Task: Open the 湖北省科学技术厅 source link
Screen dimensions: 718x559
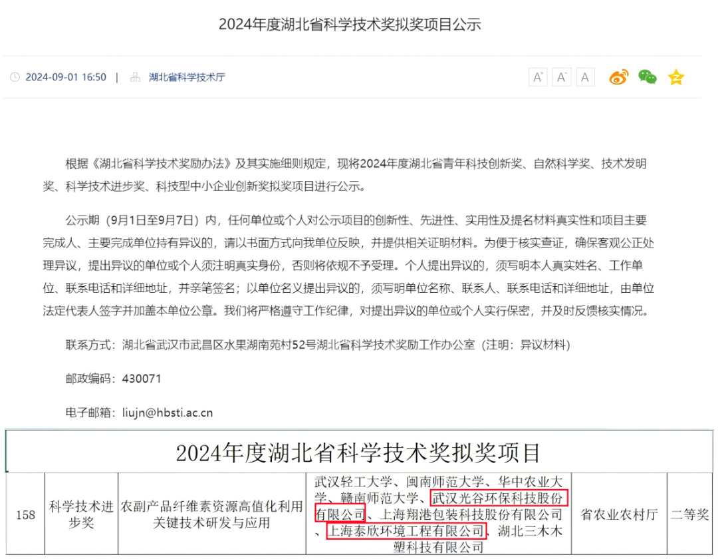Action: [x=187, y=77]
